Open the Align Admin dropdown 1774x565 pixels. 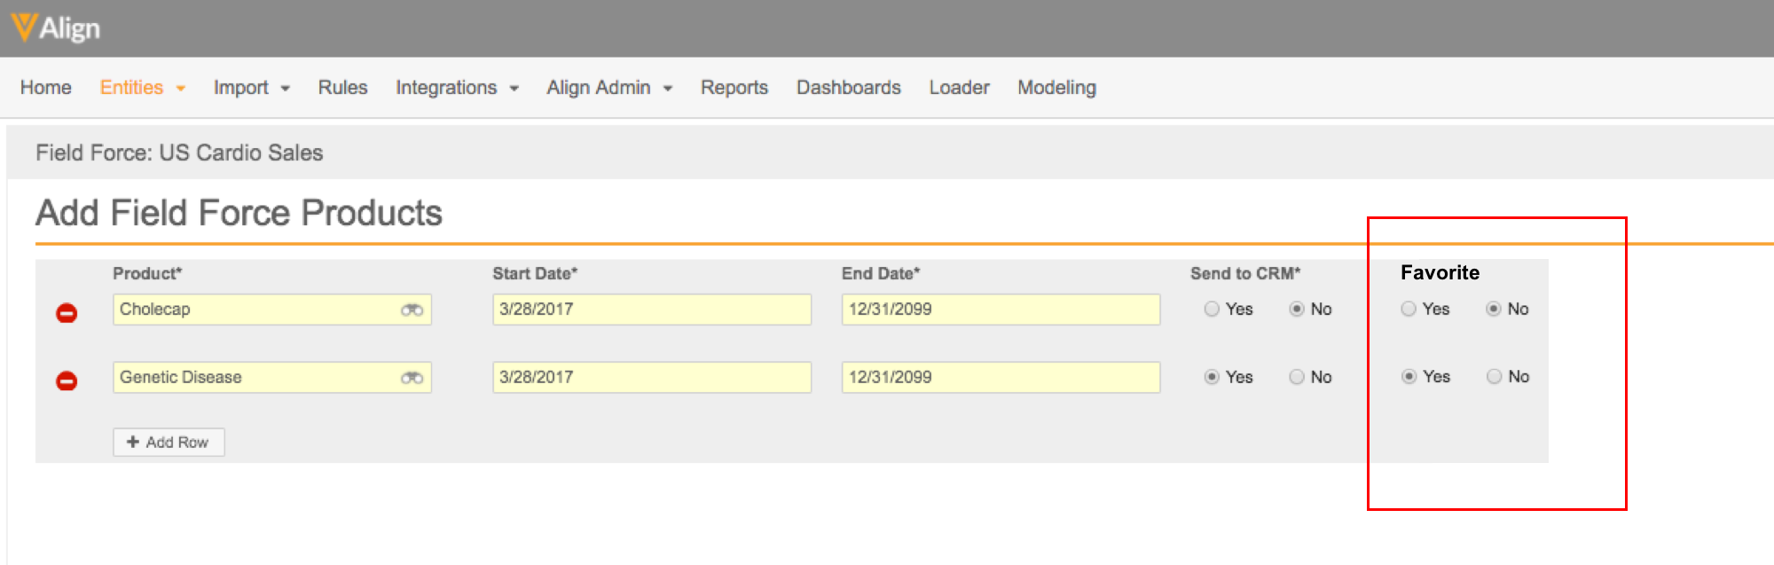click(608, 88)
